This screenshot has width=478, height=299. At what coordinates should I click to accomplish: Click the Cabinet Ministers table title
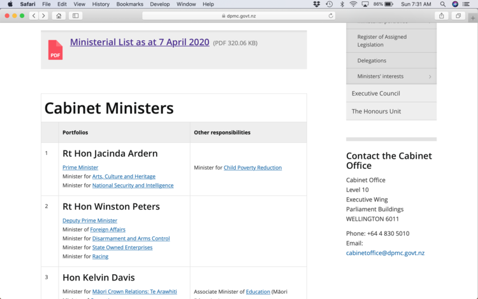[x=109, y=108]
